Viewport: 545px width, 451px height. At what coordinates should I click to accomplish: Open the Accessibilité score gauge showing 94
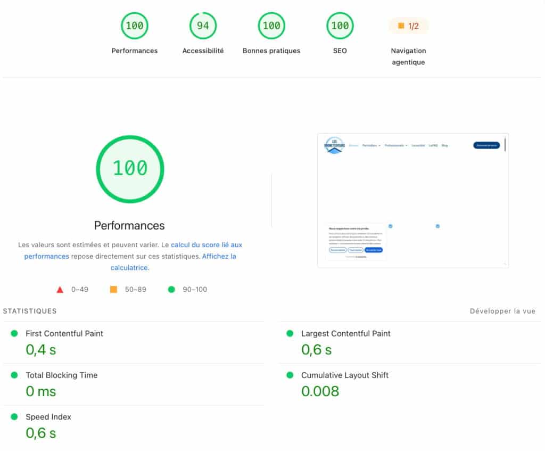click(x=203, y=26)
